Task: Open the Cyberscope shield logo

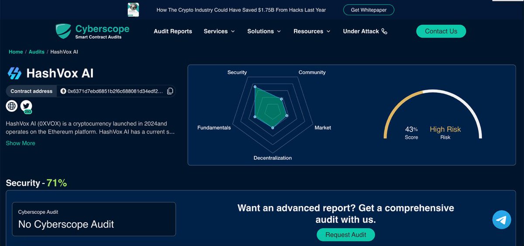Action: coord(63,31)
